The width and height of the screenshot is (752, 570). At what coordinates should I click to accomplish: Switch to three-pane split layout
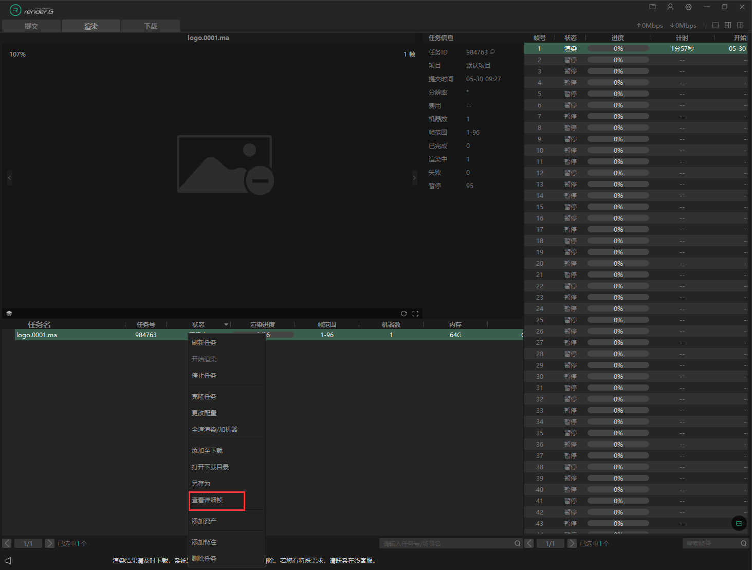click(727, 25)
